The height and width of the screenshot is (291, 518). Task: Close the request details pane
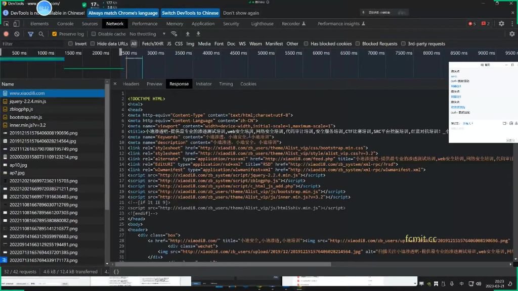click(115, 84)
